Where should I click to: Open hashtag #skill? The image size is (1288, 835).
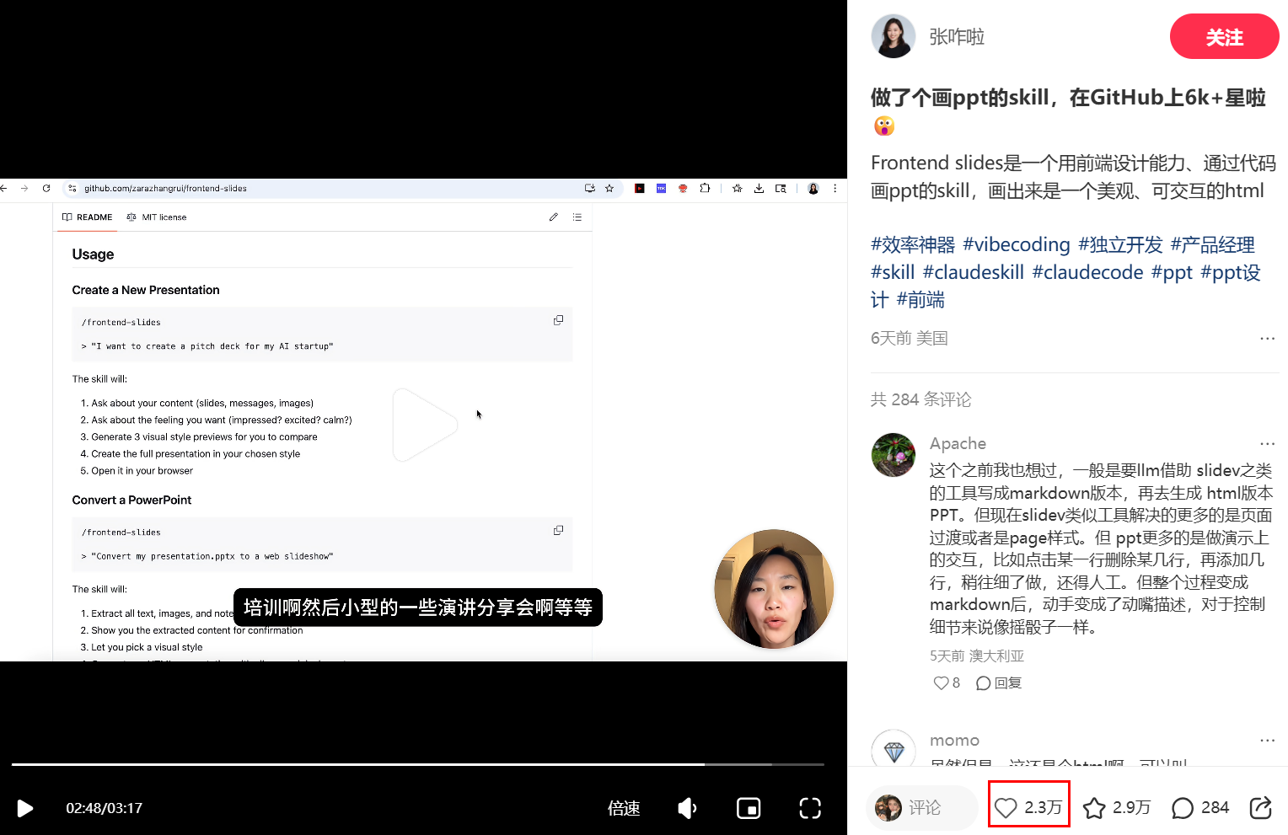pyautogui.click(x=893, y=272)
